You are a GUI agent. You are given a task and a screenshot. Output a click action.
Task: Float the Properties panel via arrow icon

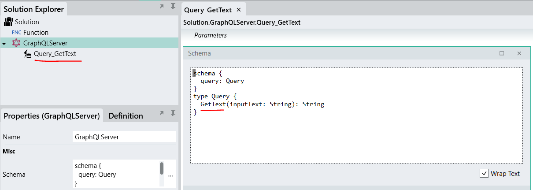click(162, 113)
